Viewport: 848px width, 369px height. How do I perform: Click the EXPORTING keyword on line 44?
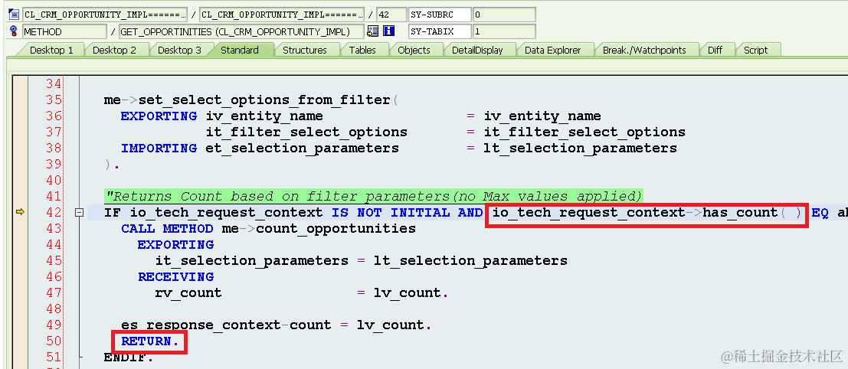tap(175, 245)
